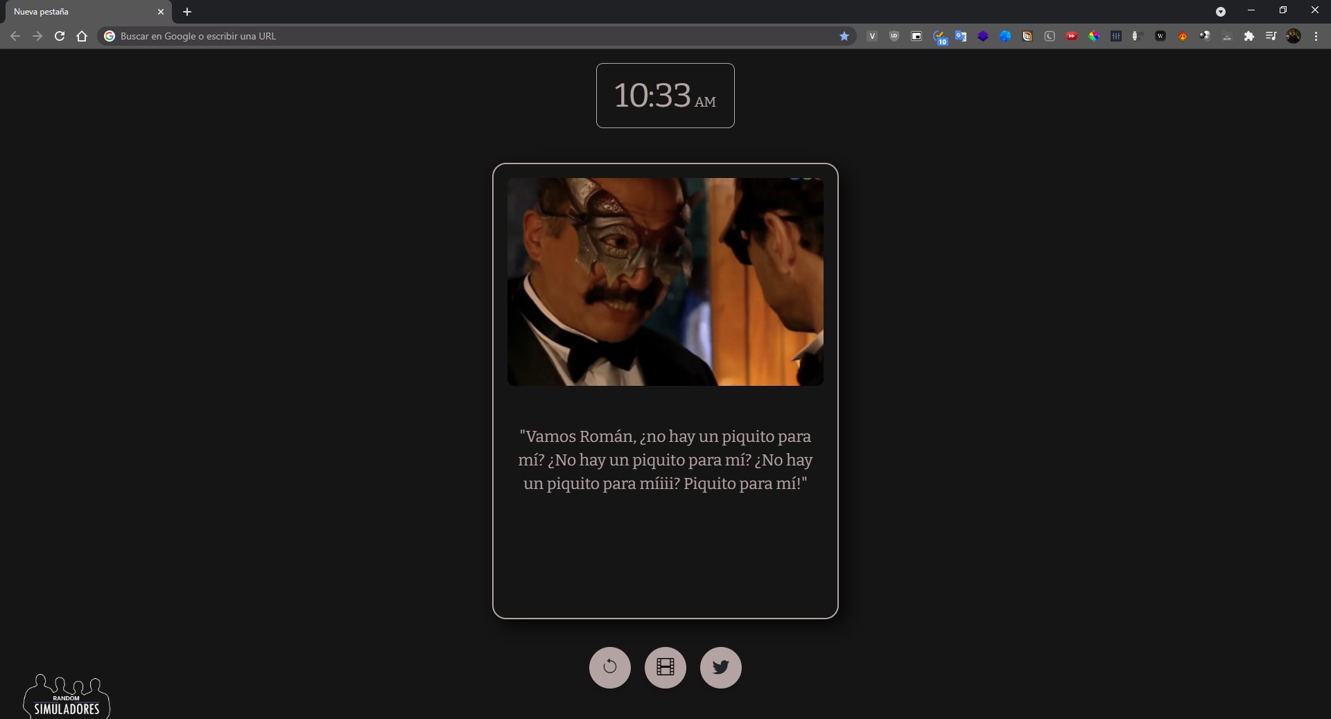This screenshot has width=1331, height=719.
Task: Click the color wheel extension icon
Action: [x=1094, y=36]
